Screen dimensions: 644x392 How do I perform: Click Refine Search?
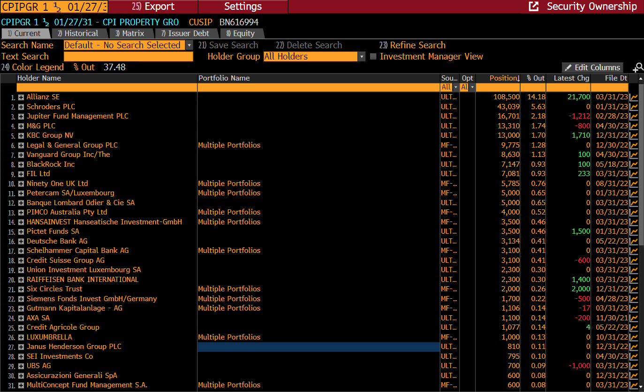pos(412,45)
